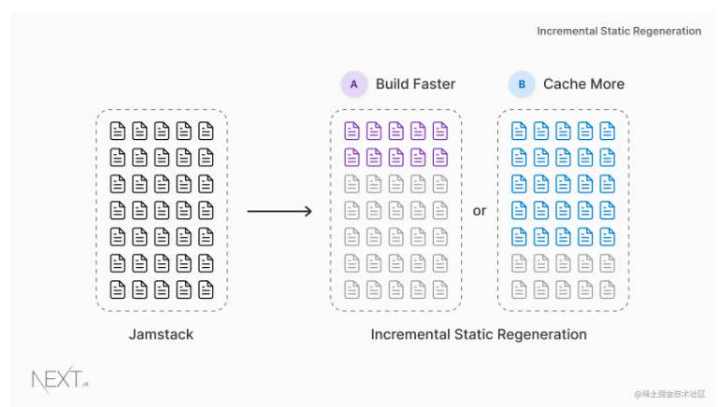Click the bottom Incremental Static Regeneration caption

click(x=479, y=334)
